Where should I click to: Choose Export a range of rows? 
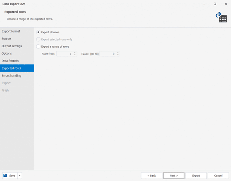click(38, 47)
